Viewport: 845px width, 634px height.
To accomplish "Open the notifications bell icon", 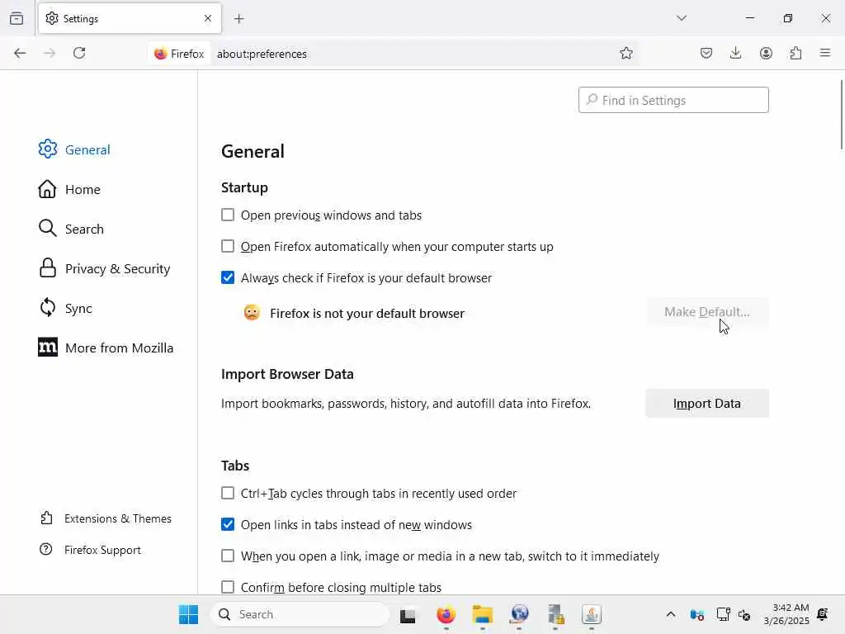I will point(823,614).
